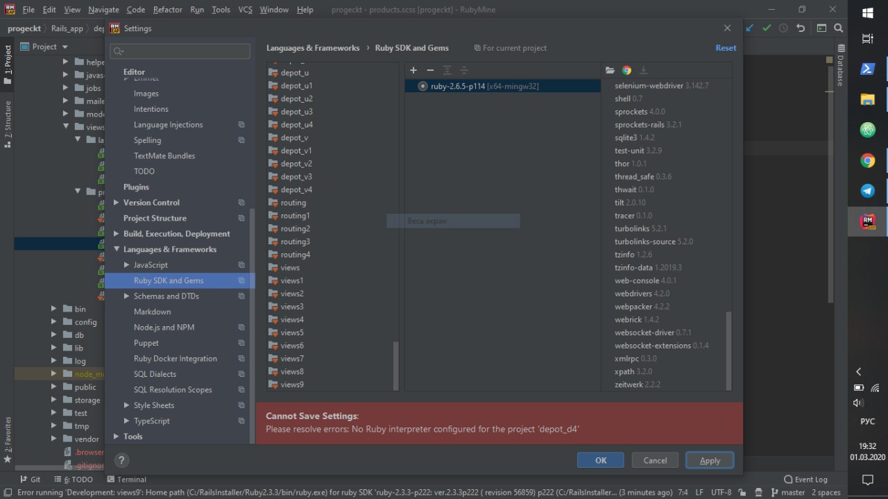The image size is (888, 499).
Task: Click the VCS update project arrow icon
Action: [749, 28]
